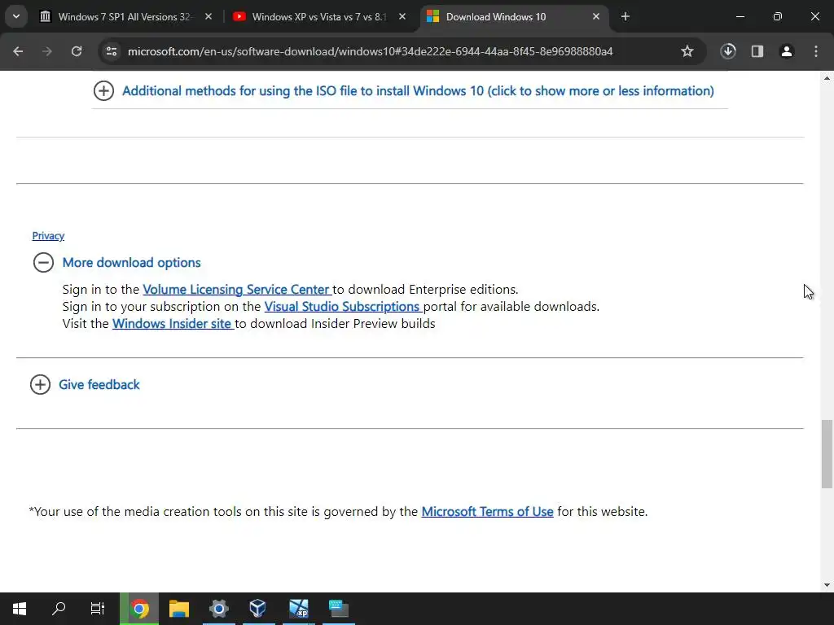Switch to Windows 7 SP1 All Versions tab

[124, 16]
